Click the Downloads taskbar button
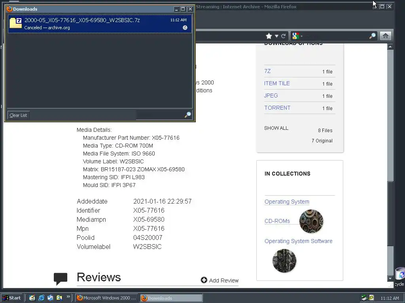 pyautogui.click(x=172, y=298)
